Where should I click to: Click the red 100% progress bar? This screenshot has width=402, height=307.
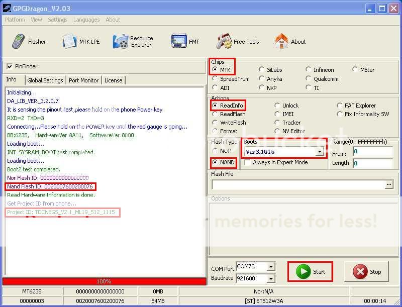coord(104,281)
